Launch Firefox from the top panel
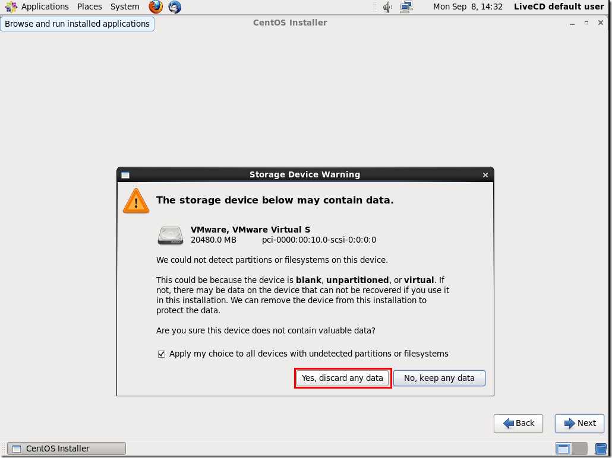The width and height of the screenshot is (612, 458). (156, 7)
